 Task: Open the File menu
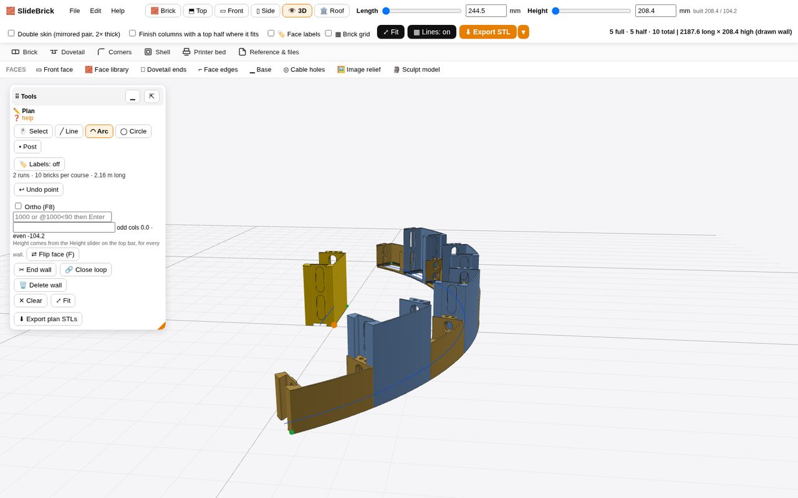point(75,11)
